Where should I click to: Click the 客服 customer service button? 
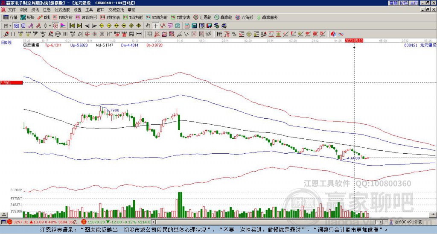pyautogui.click(x=393, y=3)
